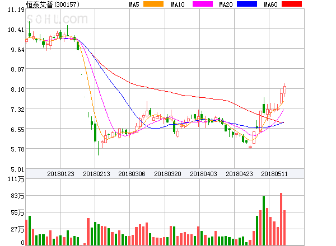Image resolution: width=336 pixels, height=246 pixels.
Task: Click the lowest-reaching green candlestick near 20180213
Action: [98, 148]
